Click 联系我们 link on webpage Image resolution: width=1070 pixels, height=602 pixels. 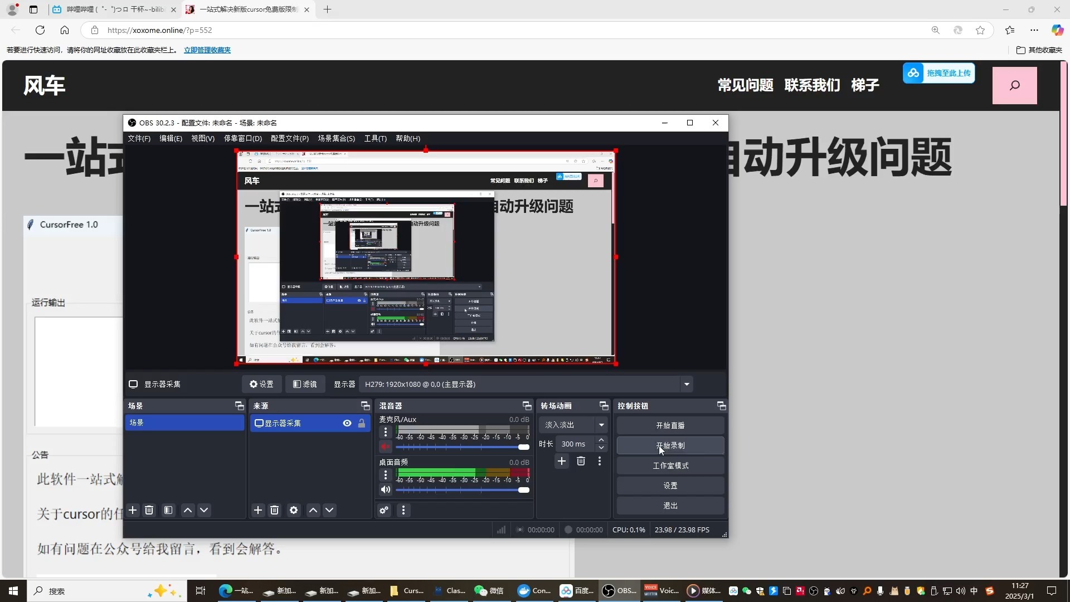(x=812, y=85)
